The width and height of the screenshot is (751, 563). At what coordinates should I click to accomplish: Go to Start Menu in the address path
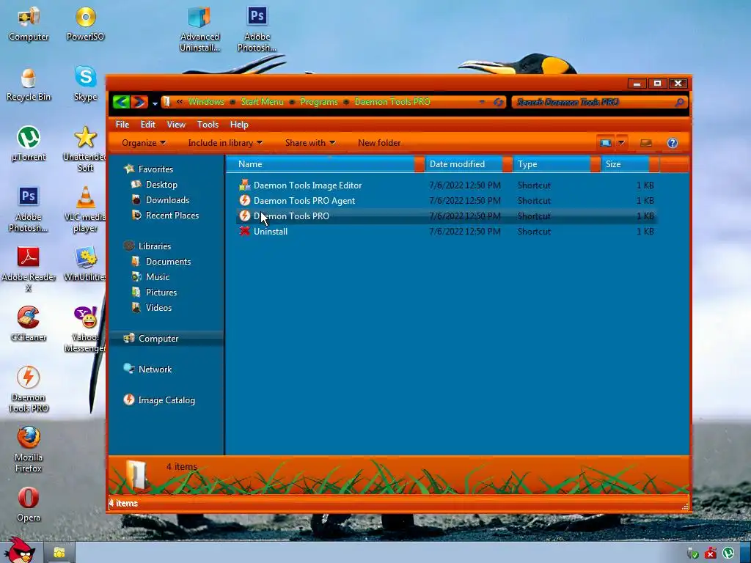coord(262,101)
